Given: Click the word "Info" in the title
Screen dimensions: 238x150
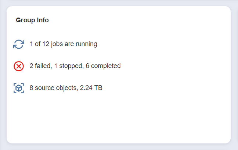Looking at the screenshot, I should [43, 20].
